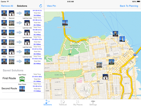Select the 6 h 32 m 10 s solution
141x106 pixels.
22,41
